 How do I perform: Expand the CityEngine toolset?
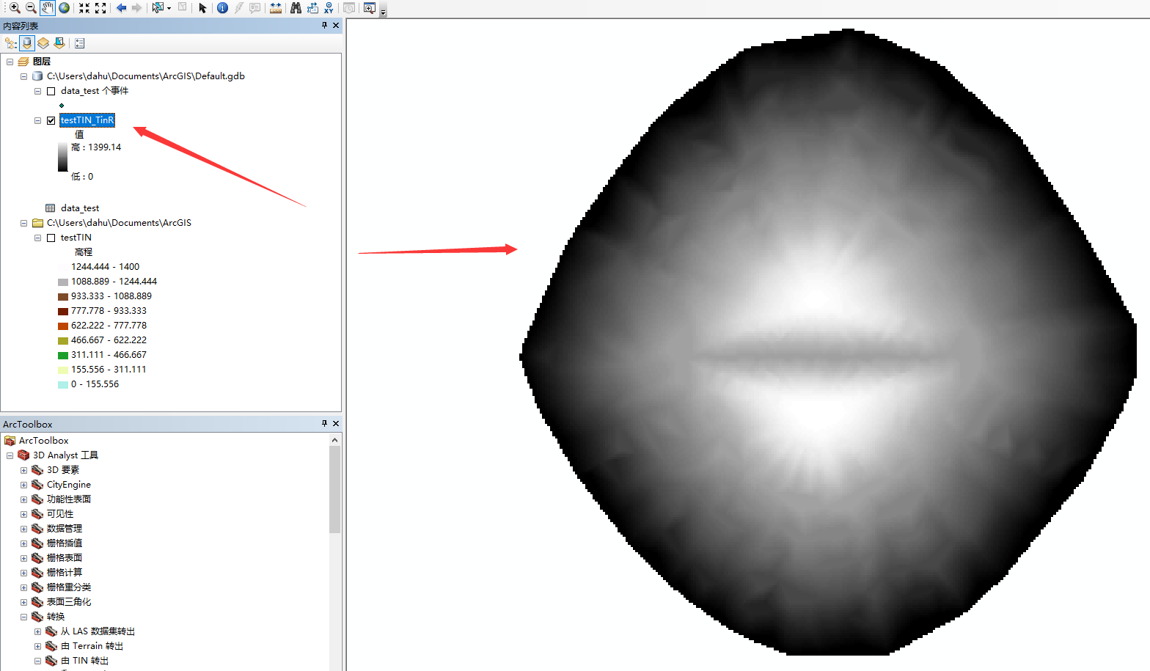pyautogui.click(x=23, y=485)
